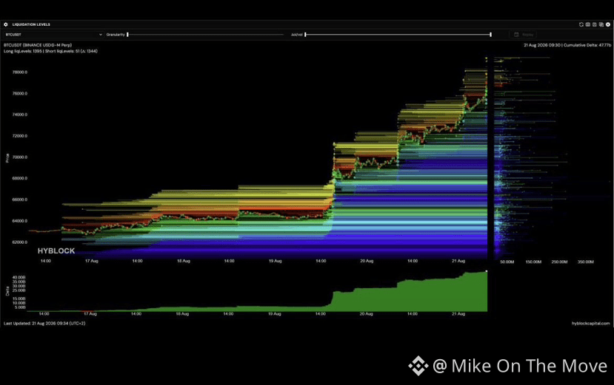Click the second header icon beside refresh
Image resolution: width=614 pixels, height=385 pixels.
pos(588,24)
